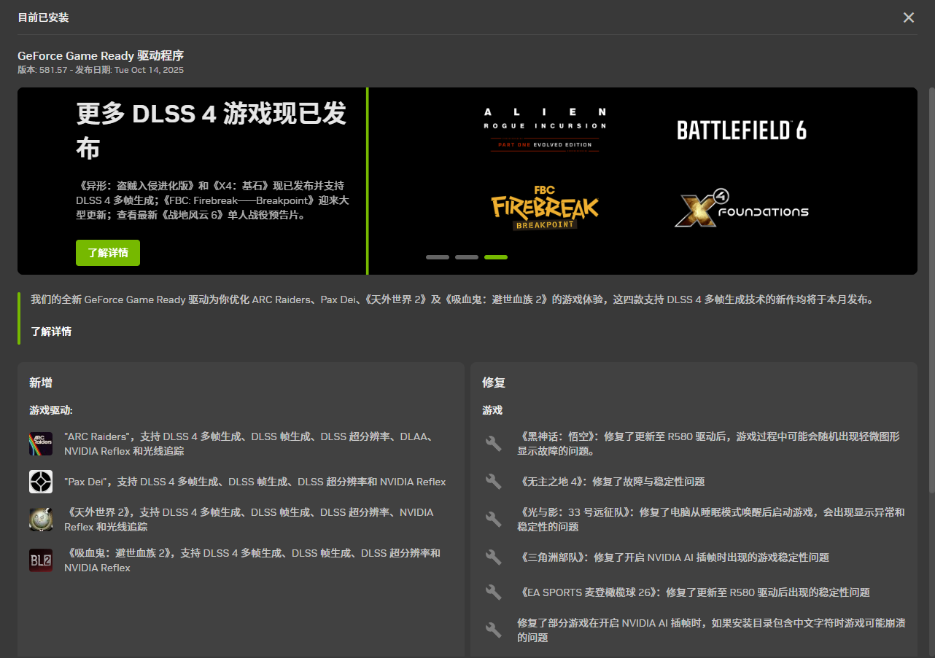Click the FBC Firebreak Breakpoint logo
Screen dimensions: 935x658
click(545, 208)
